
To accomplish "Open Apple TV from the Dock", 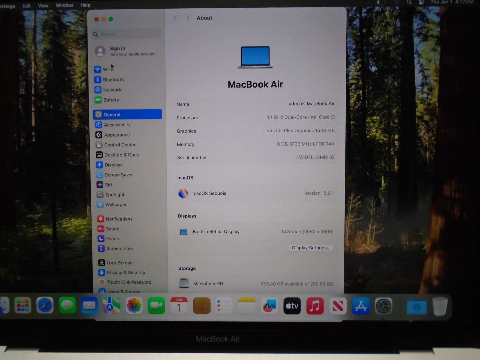I will 292,306.
